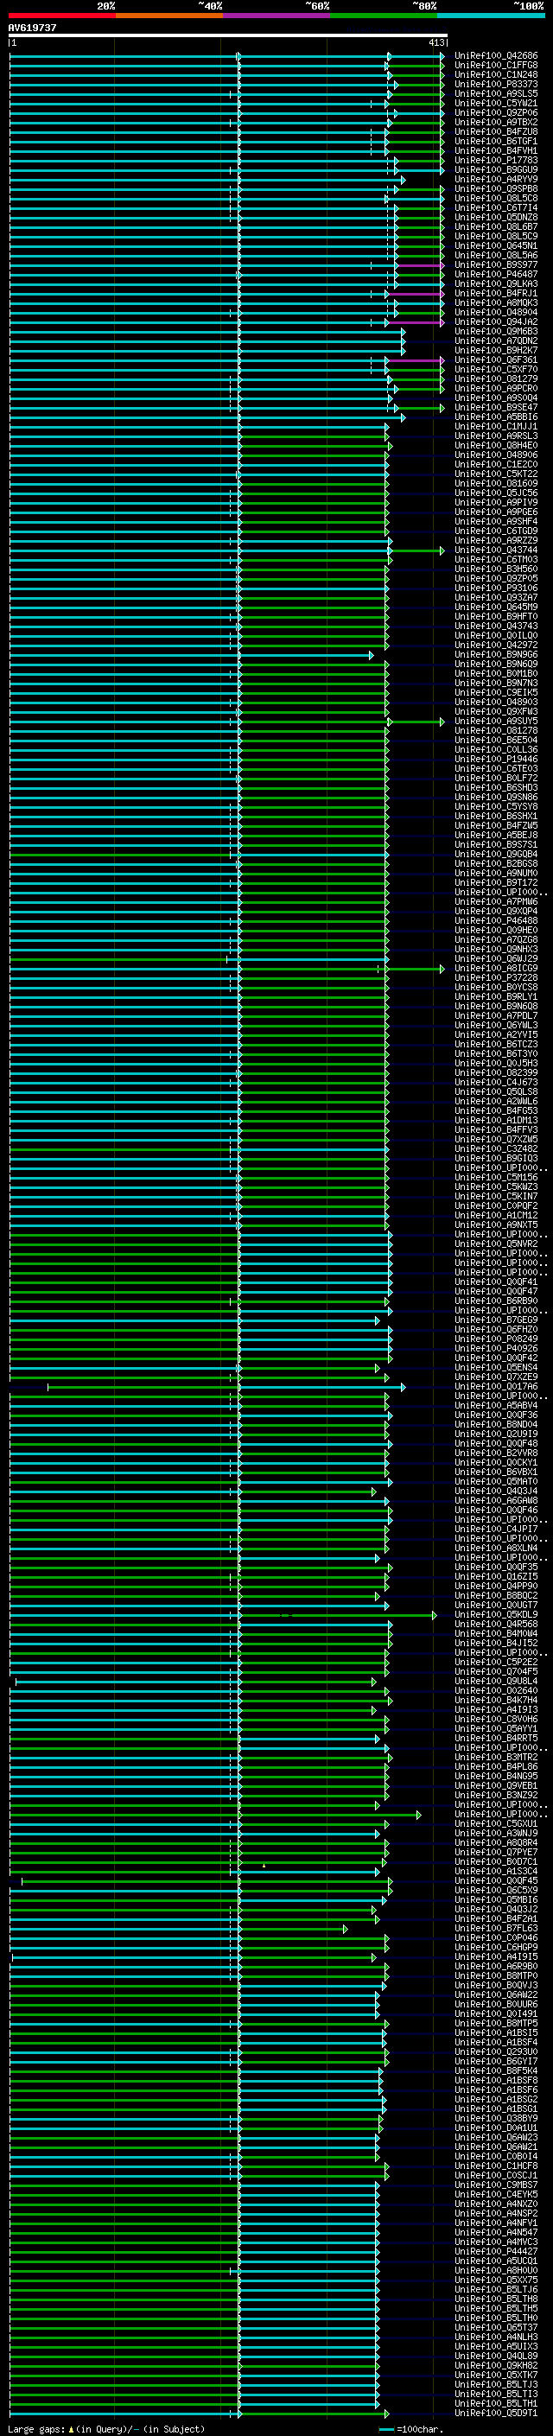Select hit label UniRef100_B9SE47
This screenshot has height=2436, width=553.
tap(496, 408)
